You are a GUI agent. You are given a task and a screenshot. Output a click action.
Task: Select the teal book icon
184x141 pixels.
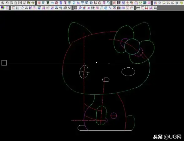[x=145, y=3]
